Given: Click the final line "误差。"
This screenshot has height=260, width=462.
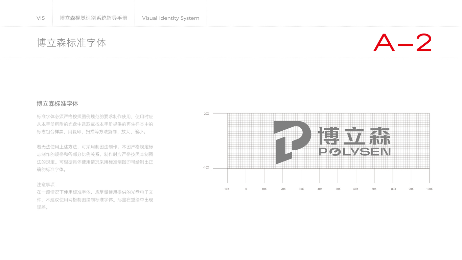Looking at the screenshot, I should pyautogui.click(x=43, y=208).
